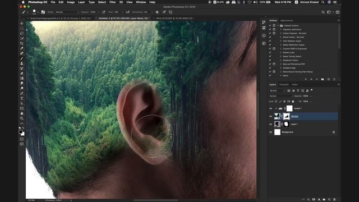Open the Filter menu
359x202 pixels.
coord(112,2)
